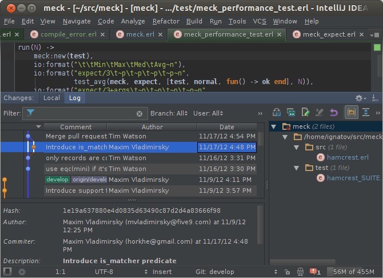
Task: Open the Refactor menu
Action: [166, 21]
